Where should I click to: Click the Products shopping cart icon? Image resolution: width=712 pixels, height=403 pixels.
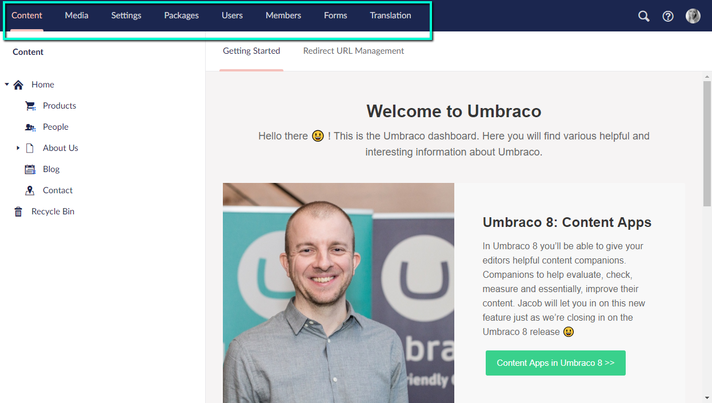pyautogui.click(x=30, y=106)
